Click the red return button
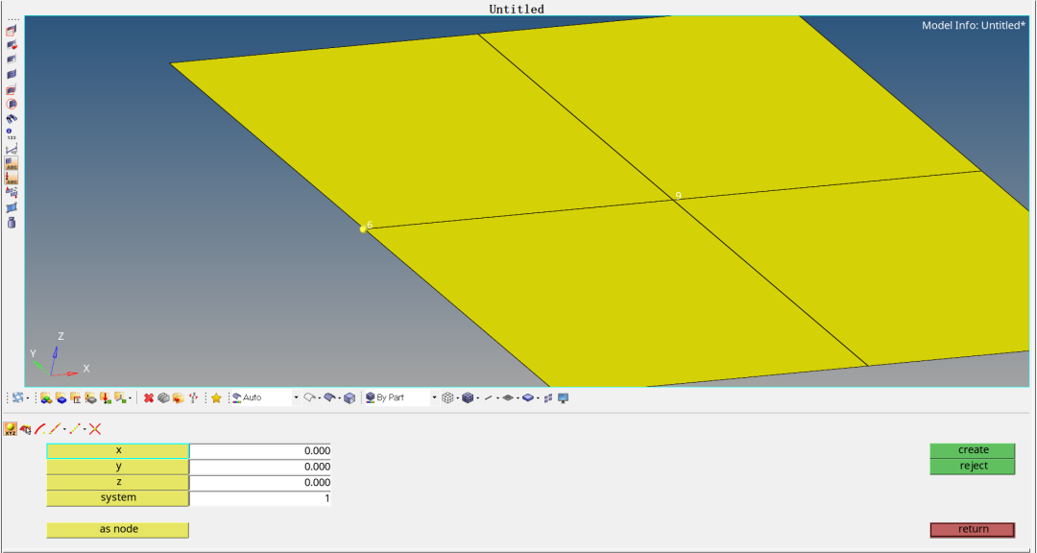 (x=972, y=529)
